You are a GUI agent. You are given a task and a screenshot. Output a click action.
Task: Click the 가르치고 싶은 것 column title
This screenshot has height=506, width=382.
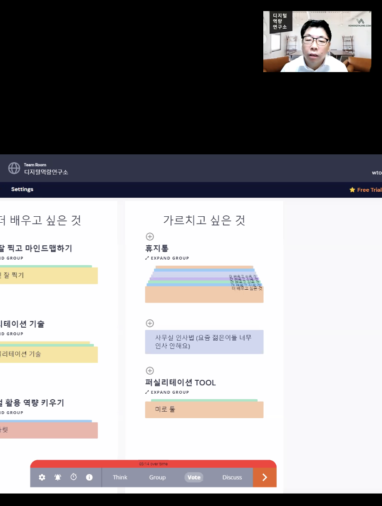[204, 220]
